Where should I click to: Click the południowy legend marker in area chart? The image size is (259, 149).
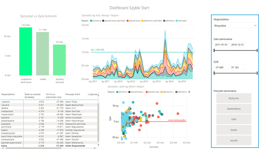[128, 21]
